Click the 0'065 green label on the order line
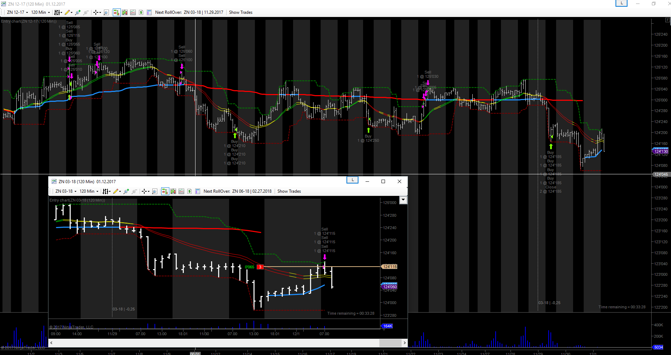This screenshot has height=355, width=671. pyautogui.click(x=250, y=267)
